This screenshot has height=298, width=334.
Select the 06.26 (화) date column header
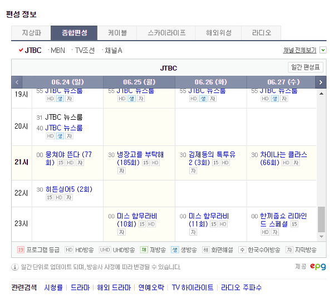[x=211, y=82]
